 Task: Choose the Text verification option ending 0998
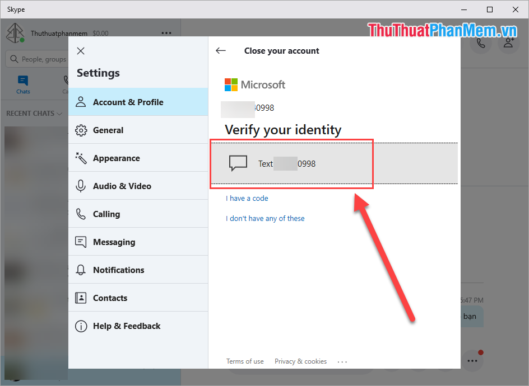tap(291, 163)
